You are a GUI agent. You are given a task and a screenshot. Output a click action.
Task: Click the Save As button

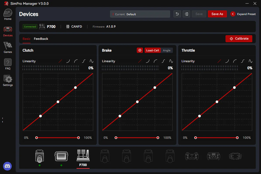click(217, 14)
